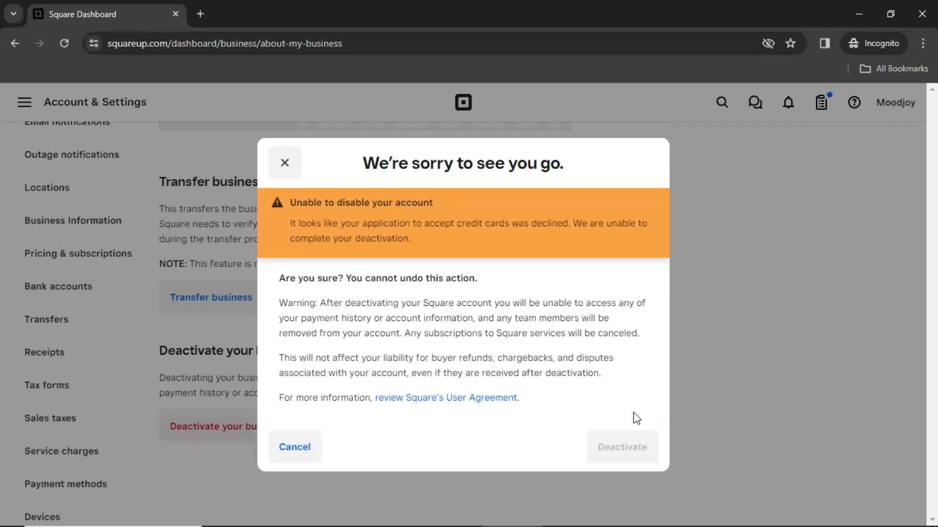Open Business Information in sidebar
The width and height of the screenshot is (938, 527).
pos(73,221)
